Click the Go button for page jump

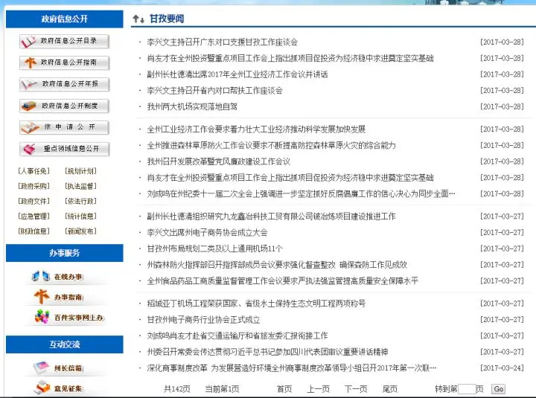(x=498, y=389)
